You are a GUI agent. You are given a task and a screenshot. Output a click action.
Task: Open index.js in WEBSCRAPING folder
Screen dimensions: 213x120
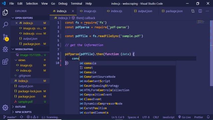click(30, 81)
